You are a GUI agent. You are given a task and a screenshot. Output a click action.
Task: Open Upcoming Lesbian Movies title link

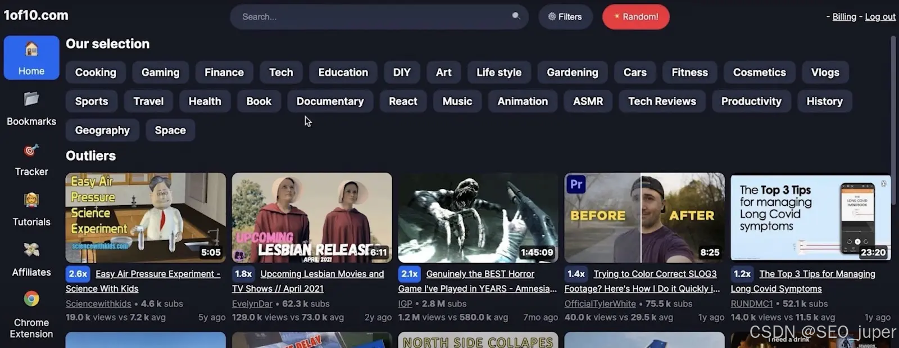308,281
